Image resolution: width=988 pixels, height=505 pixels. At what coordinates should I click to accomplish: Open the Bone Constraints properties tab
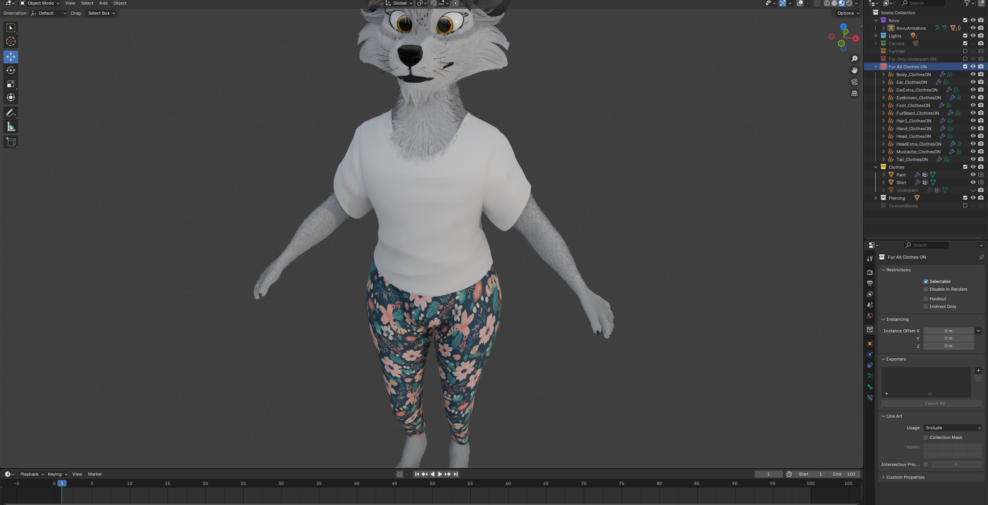[870, 398]
